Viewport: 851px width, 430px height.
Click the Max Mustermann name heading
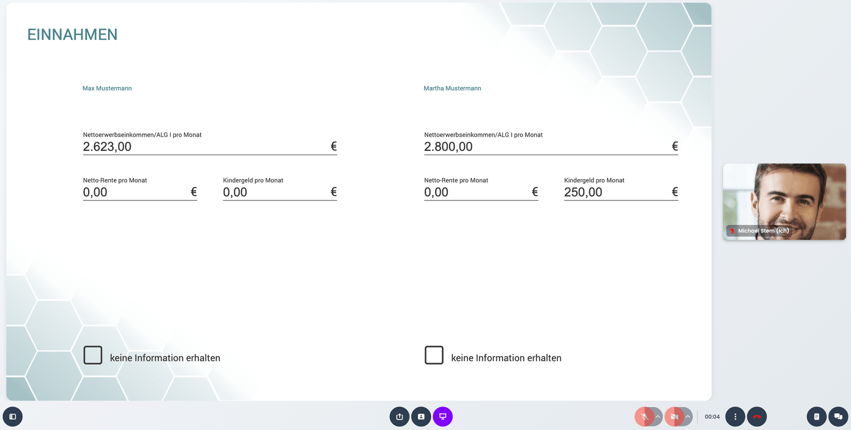pos(107,88)
